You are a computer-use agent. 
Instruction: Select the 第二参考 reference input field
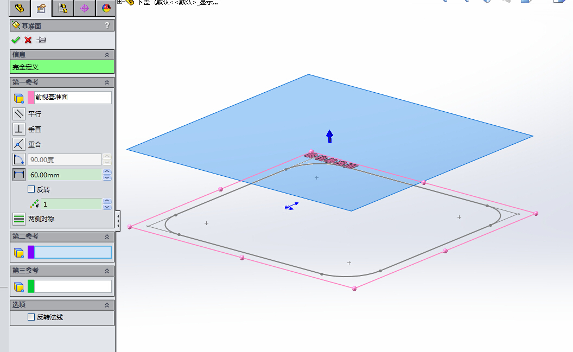click(x=73, y=252)
